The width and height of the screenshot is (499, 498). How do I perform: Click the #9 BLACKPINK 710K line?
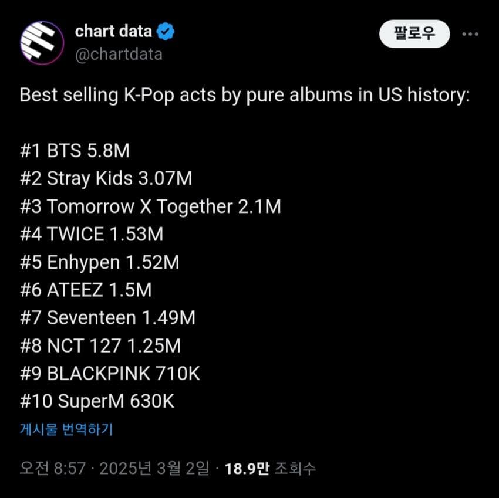[x=110, y=374]
